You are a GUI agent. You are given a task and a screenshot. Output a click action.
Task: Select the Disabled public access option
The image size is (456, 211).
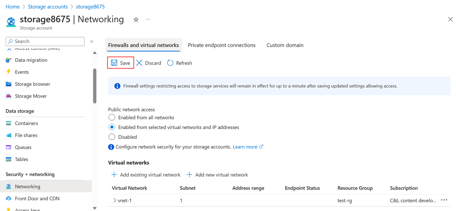click(x=112, y=137)
